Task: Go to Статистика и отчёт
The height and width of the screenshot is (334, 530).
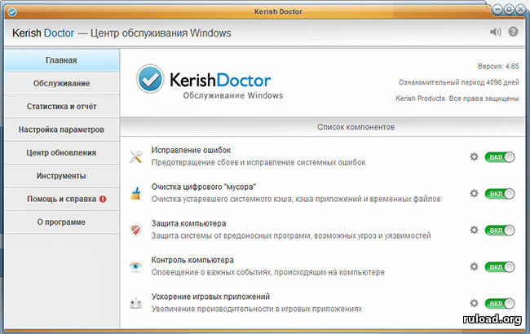Action: point(62,107)
